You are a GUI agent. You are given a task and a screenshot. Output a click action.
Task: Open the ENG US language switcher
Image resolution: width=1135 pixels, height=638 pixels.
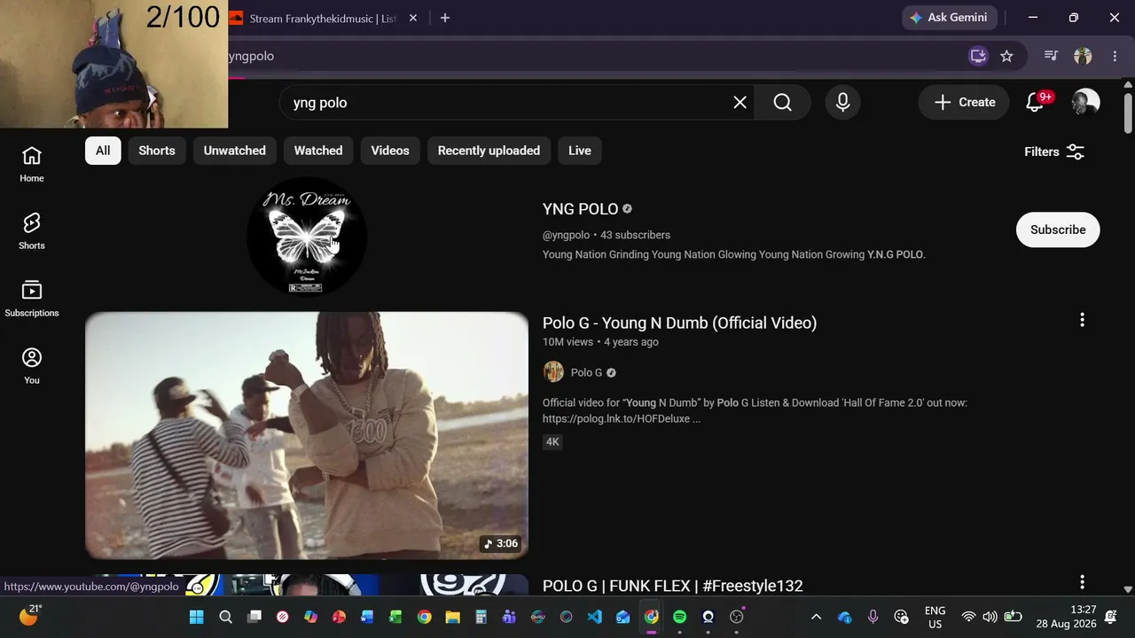tap(935, 617)
